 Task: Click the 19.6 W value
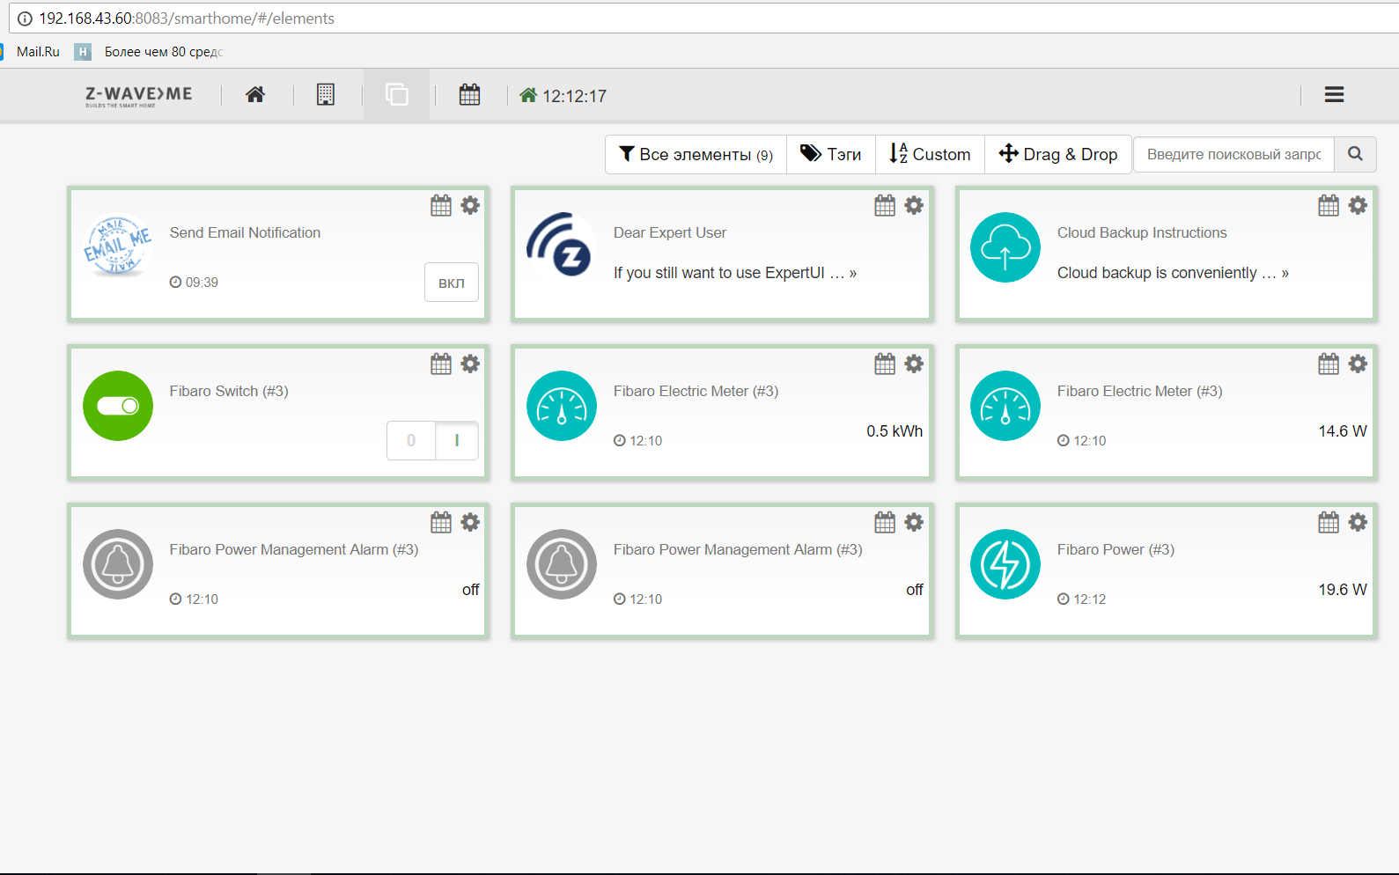coord(1343,590)
